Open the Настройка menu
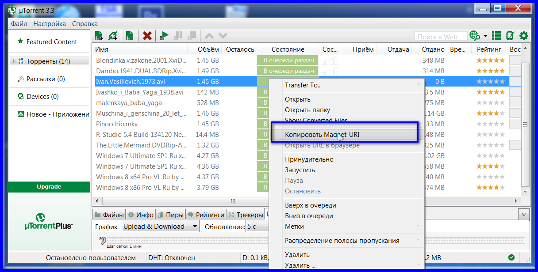The height and width of the screenshot is (272, 538). coord(50,24)
